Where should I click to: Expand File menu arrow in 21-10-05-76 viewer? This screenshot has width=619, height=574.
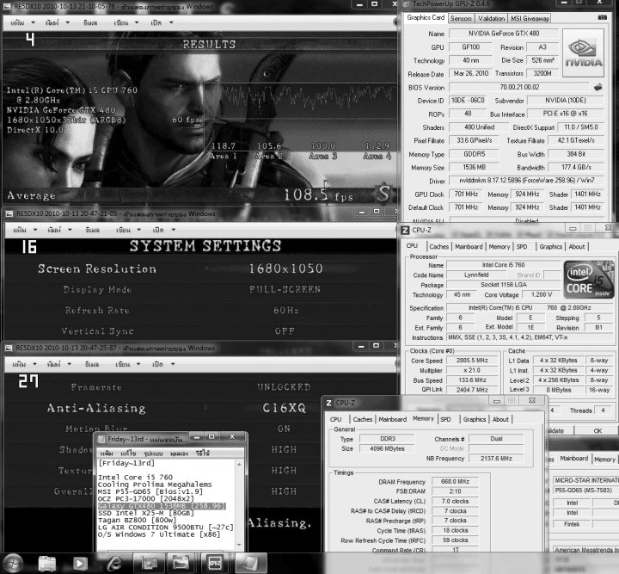(x=33, y=22)
